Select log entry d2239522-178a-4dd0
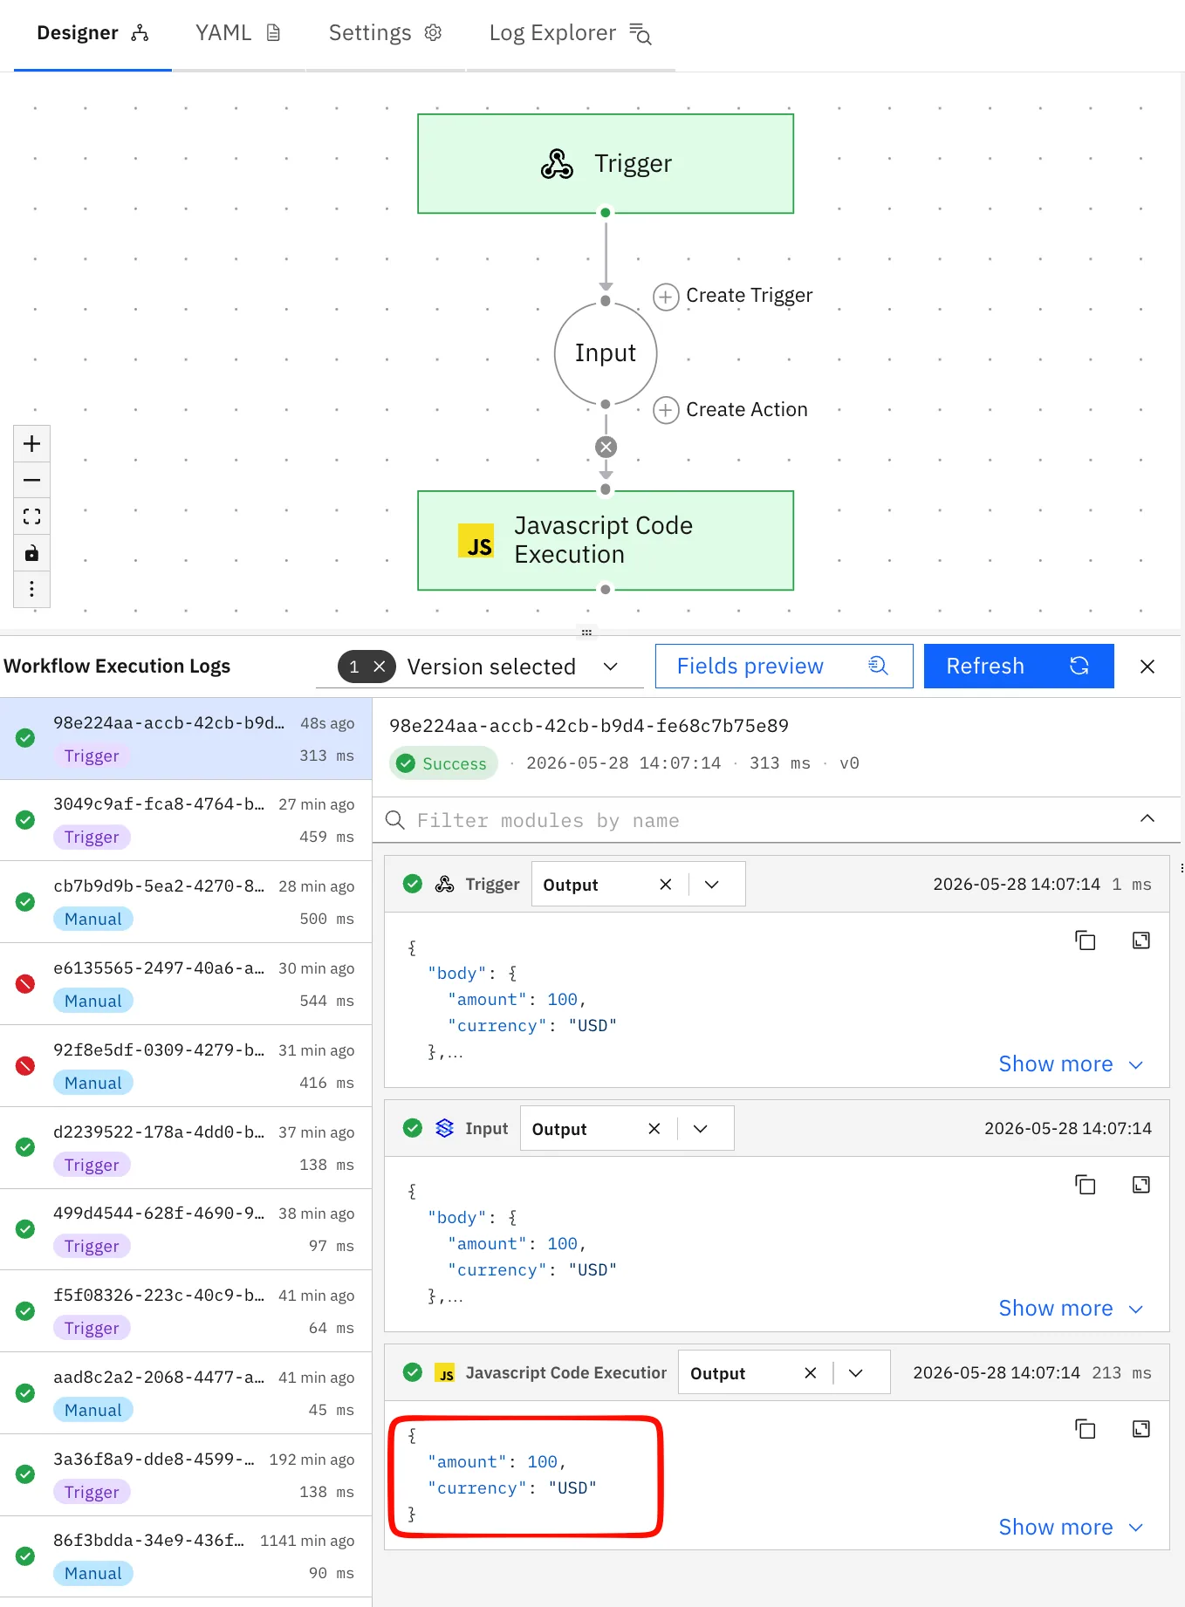This screenshot has width=1185, height=1607. tap(186, 1148)
